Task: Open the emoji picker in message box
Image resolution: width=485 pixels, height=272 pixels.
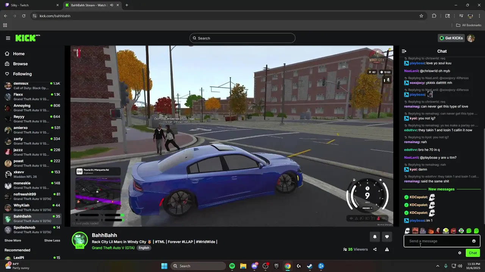Action: point(474,241)
